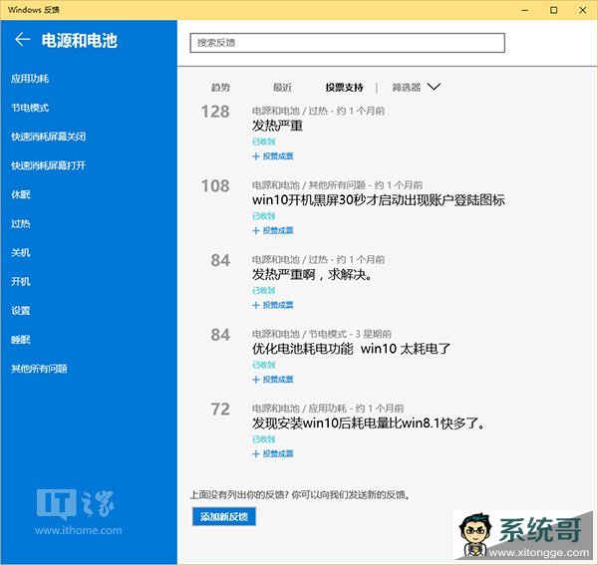The image size is (598, 565).
Task: Click the 128 vote count
Action: click(215, 112)
